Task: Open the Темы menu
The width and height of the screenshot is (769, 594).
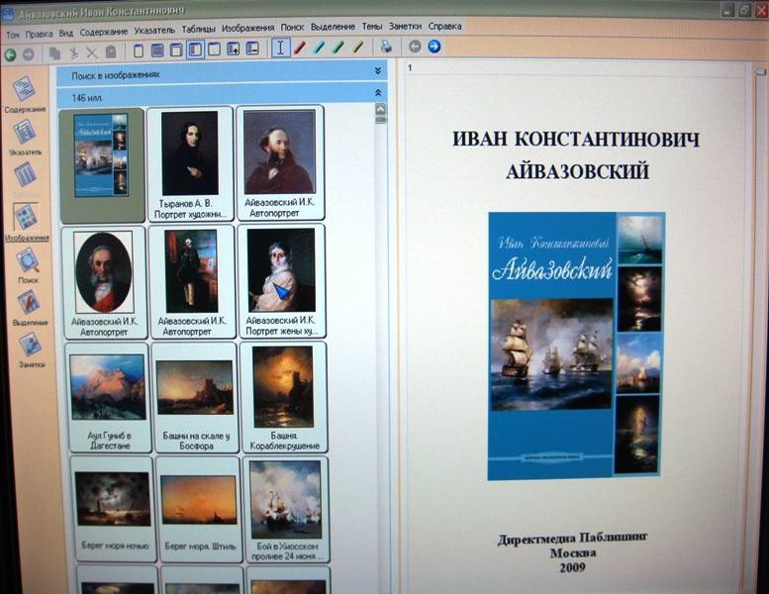Action: tap(372, 26)
